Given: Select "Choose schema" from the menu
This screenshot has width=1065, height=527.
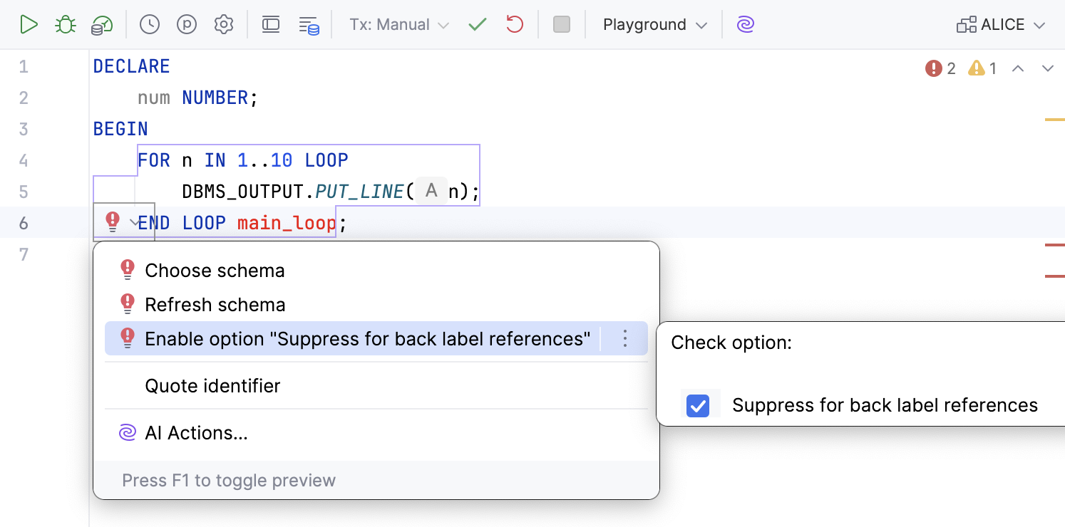Looking at the screenshot, I should pos(215,270).
